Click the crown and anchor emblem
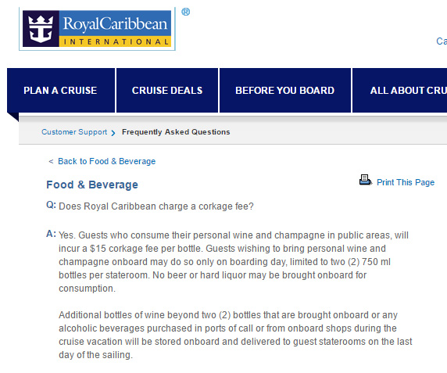 pyautogui.click(x=41, y=29)
